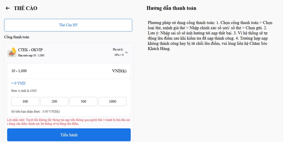Screen dimensions: 284x142
Task: Go back using the left arrow
Action: 7,8
